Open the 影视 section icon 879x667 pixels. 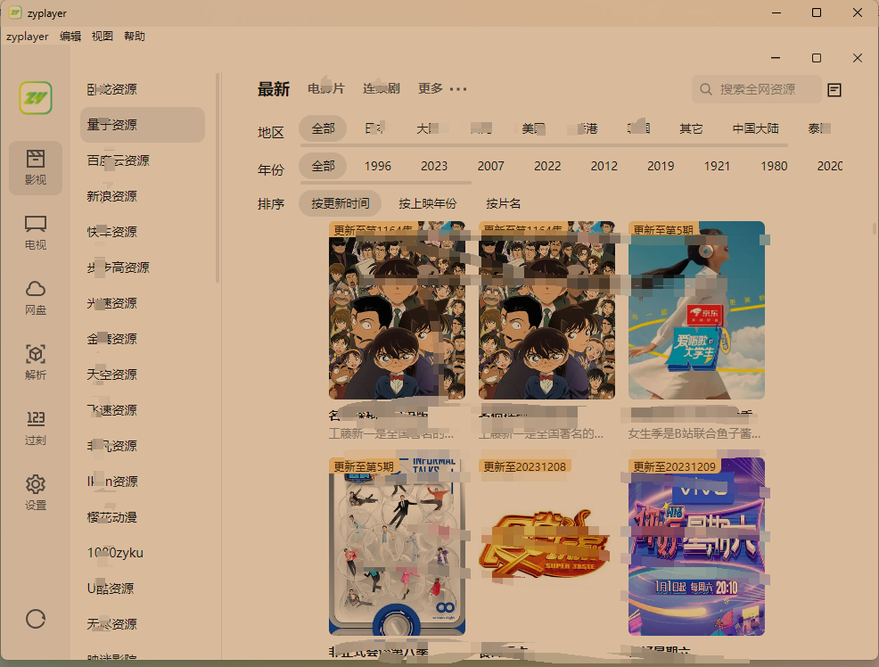click(36, 167)
